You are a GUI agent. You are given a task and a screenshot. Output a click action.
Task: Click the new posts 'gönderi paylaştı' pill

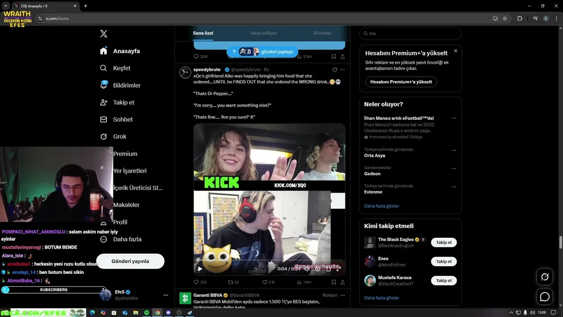click(263, 52)
